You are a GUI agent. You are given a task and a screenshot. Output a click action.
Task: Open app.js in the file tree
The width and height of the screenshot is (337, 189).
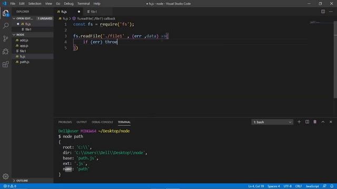pos(24,46)
